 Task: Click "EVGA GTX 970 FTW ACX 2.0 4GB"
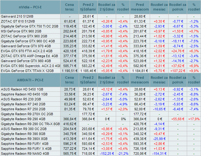click(27, 51)
